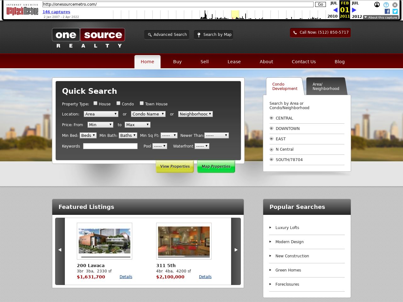
Task: Open the Wayback Machine help icon
Action: click(386, 5)
